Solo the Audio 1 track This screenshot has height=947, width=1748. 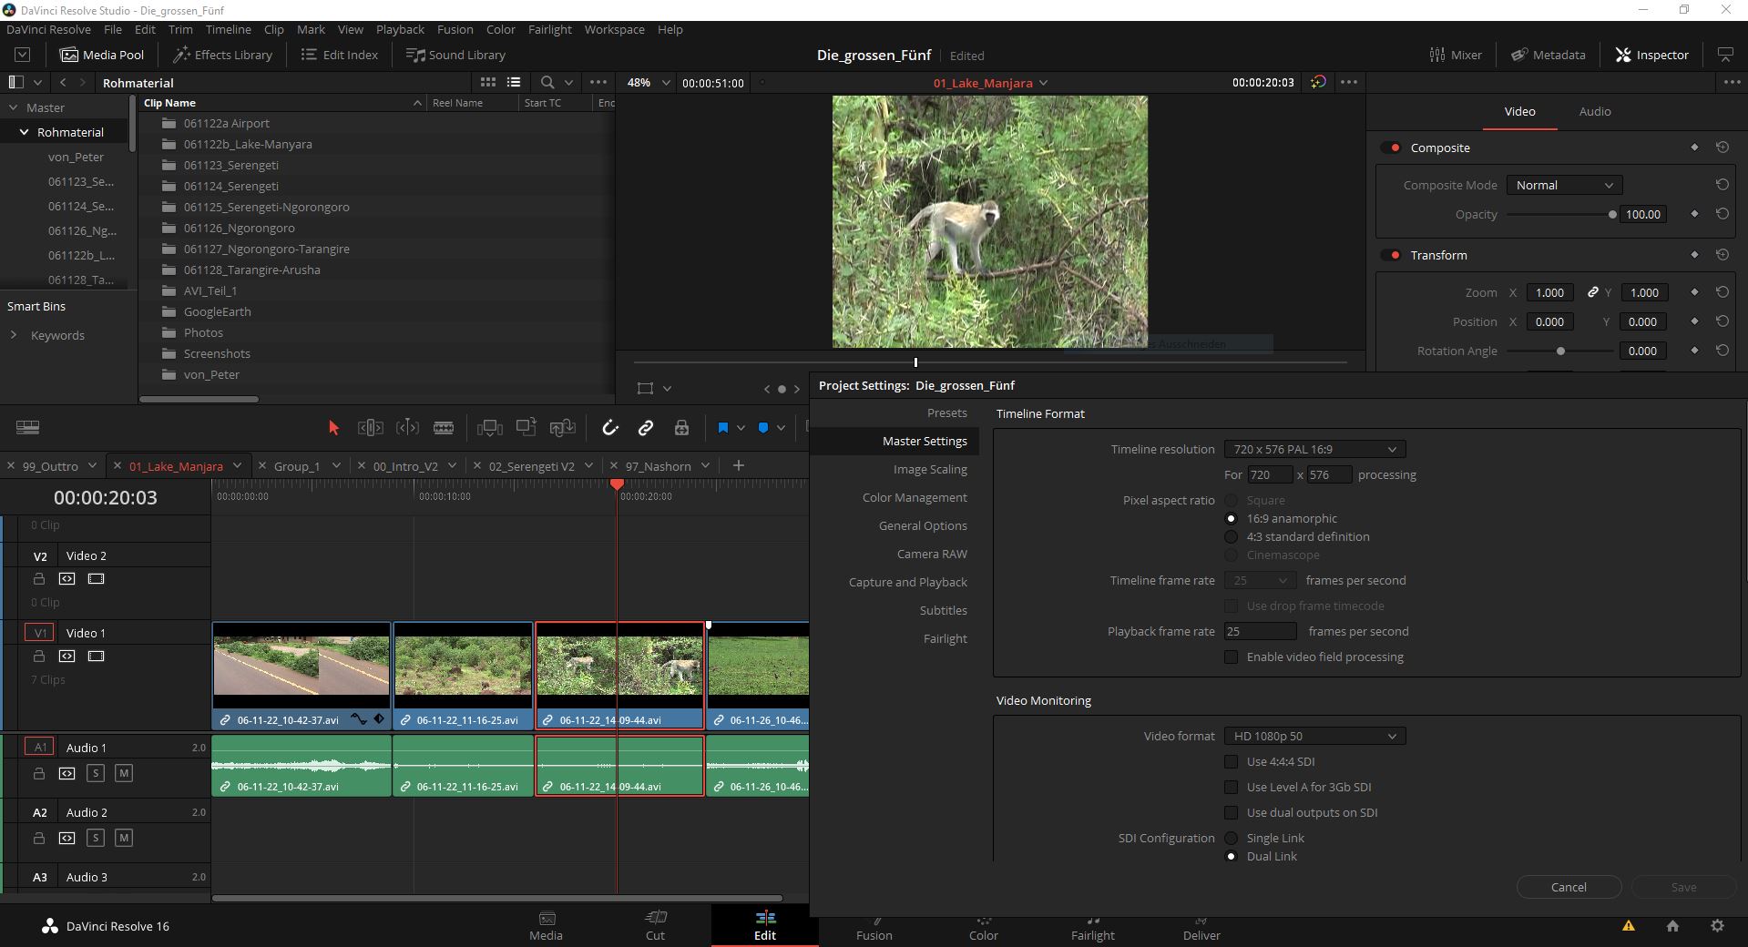pos(96,773)
